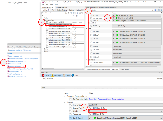The height and width of the screenshot is (121, 163).
Task: Click SPI Slave Select 0 link icon
Action: [113, 63]
